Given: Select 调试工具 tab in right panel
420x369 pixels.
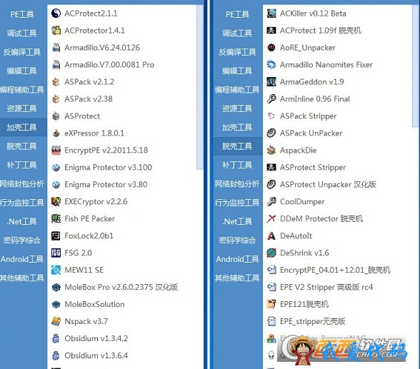Looking at the screenshot, I should tap(238, 33).
